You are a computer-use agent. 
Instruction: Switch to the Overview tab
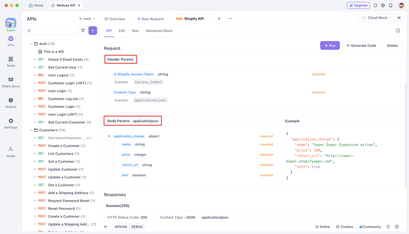click(x=115, y=19)
